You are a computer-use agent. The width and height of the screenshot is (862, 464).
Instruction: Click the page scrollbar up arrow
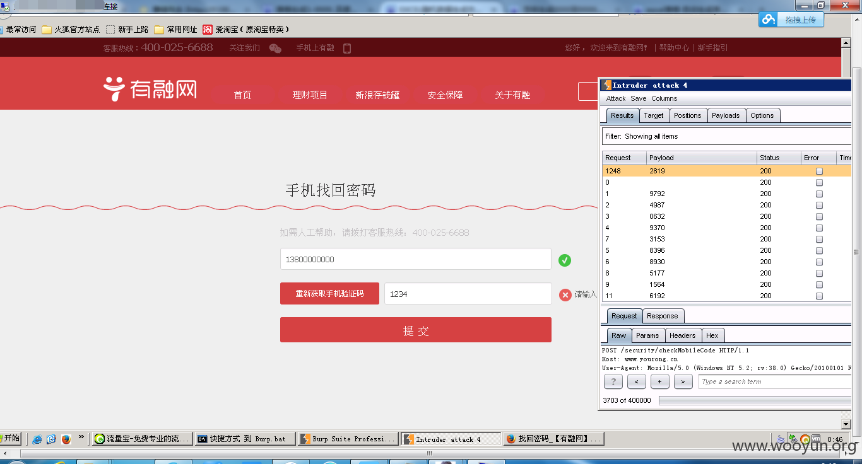click(x=846, y=43)
